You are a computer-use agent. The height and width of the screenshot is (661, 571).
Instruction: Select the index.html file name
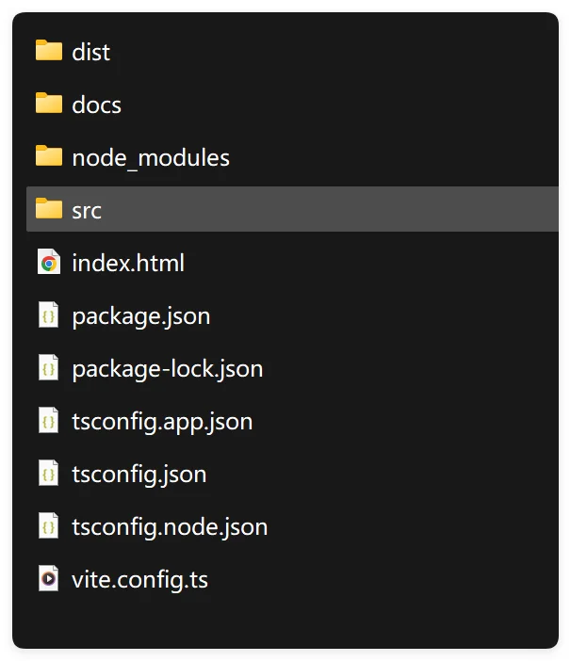click(128, 263)
